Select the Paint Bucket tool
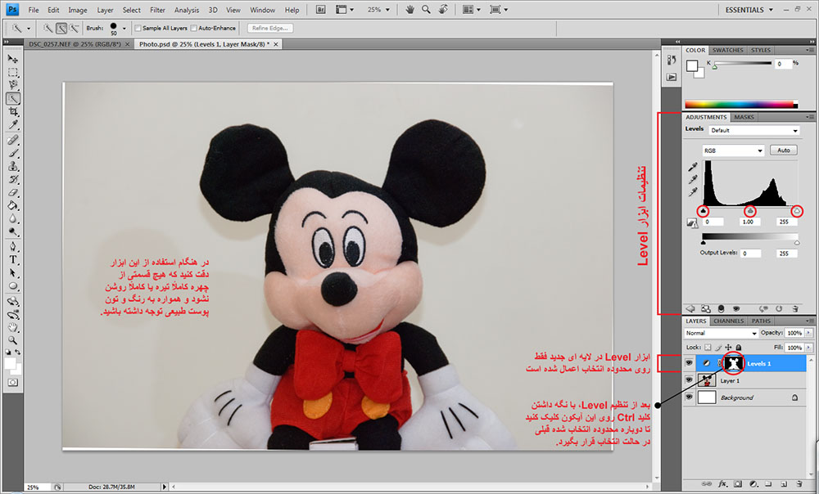 13,205
